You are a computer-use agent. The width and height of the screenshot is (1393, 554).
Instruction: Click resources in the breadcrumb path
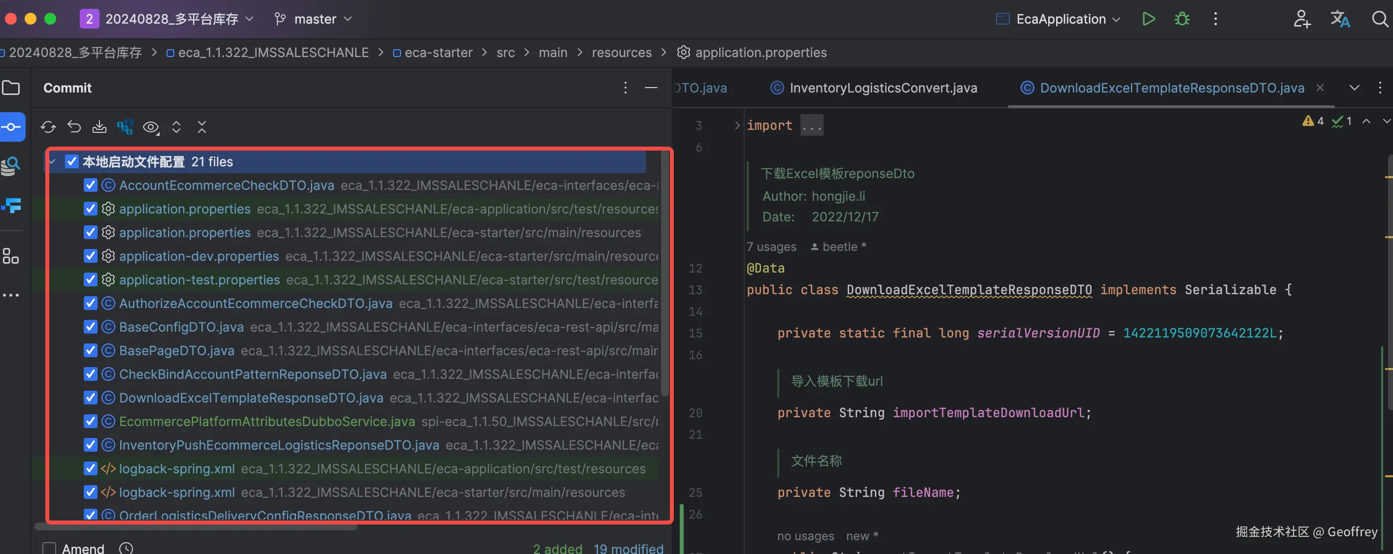pos(621,52)
